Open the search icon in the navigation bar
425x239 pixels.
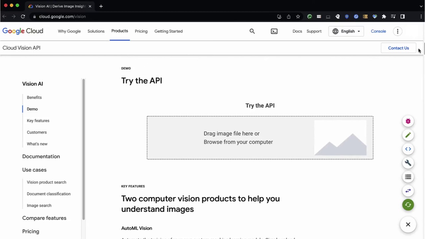pyautogui.click(x=252, y=31)
